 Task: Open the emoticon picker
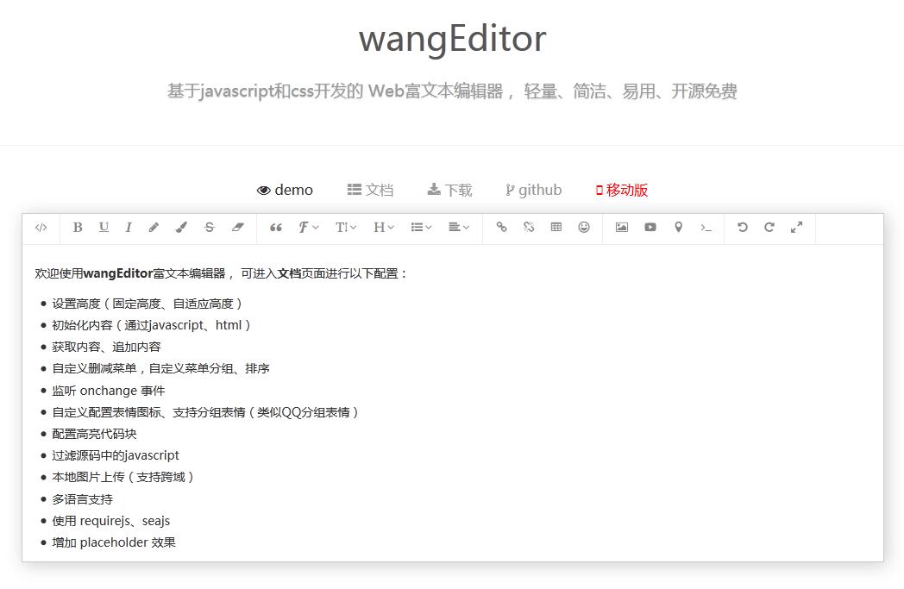tap(584, 228)
